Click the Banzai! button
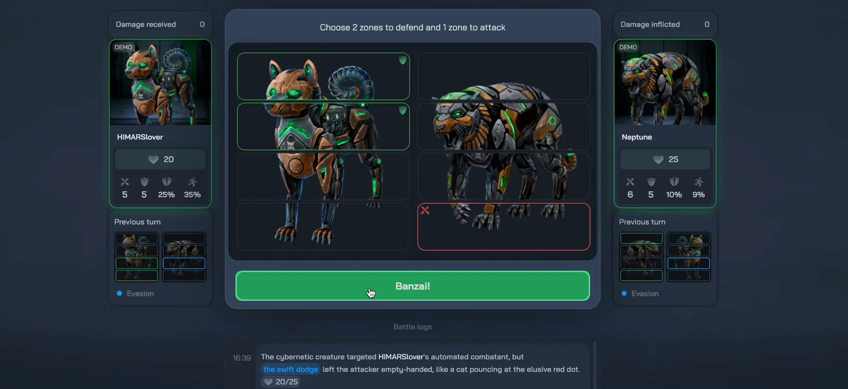This screenshot has height=389, width=848. 413,286
